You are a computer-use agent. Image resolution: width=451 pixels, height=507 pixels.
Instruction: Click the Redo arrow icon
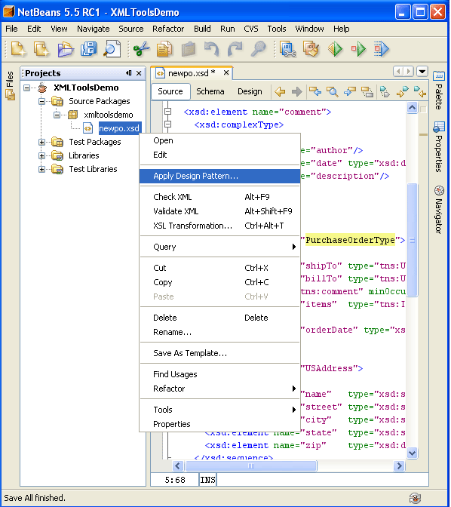[235, 49]
